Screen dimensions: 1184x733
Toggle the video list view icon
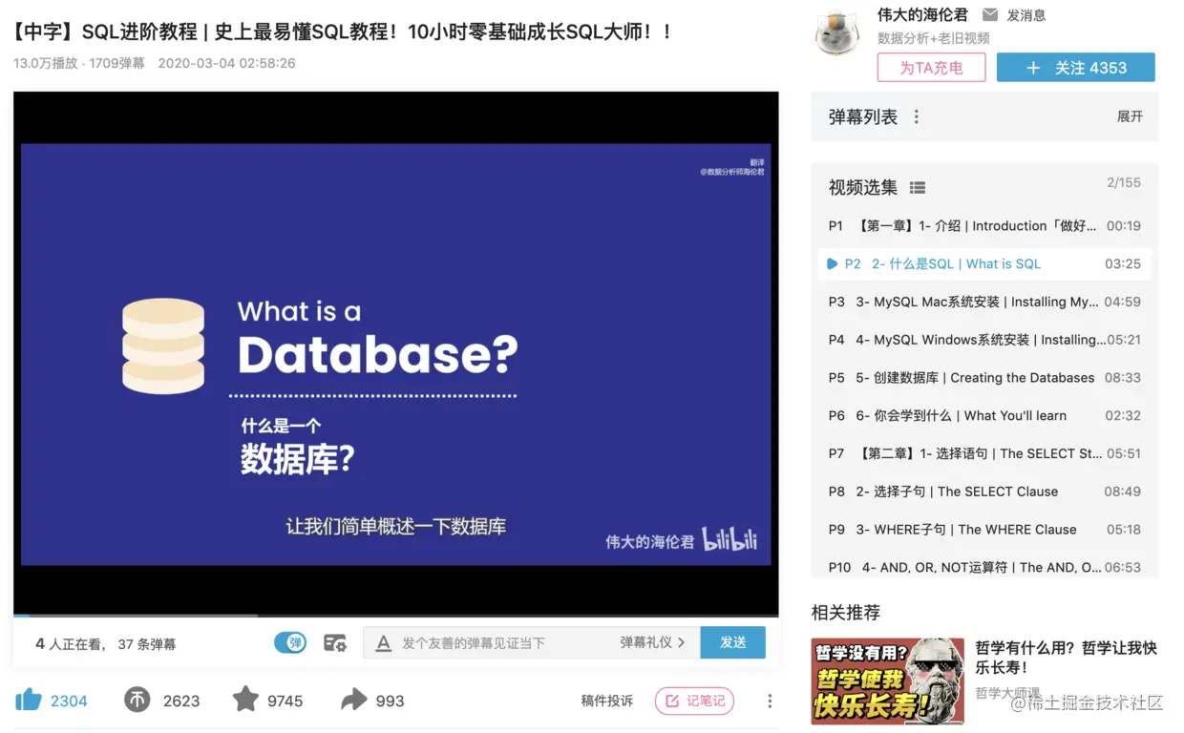point(918,188)
